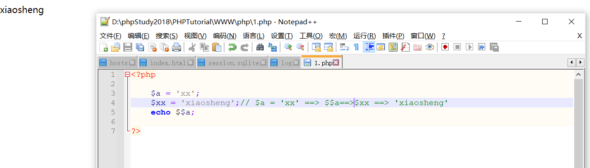The width and height of the screenshot is (590, 168).
Task: Open the 文件(F) menu
Action: pos(111,36)
